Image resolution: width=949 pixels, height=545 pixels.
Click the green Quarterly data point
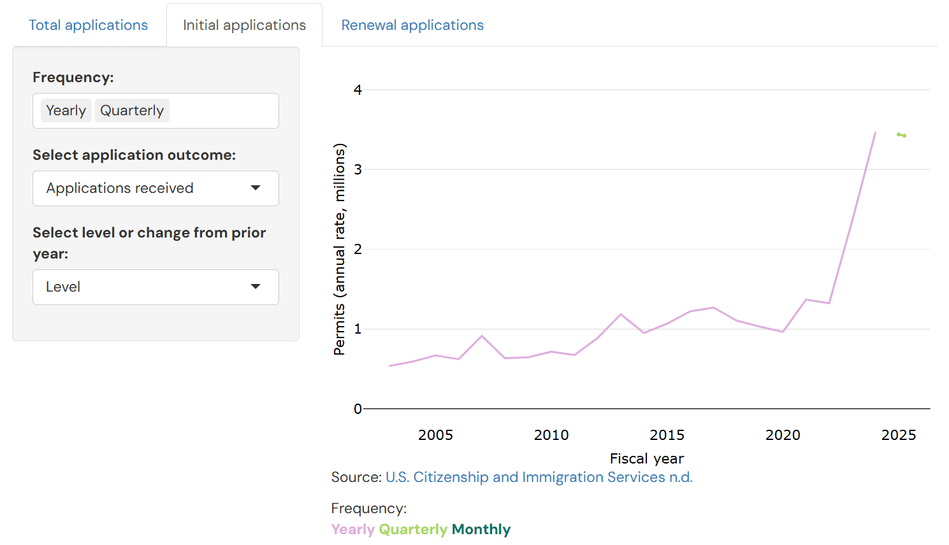pos(901,135)
